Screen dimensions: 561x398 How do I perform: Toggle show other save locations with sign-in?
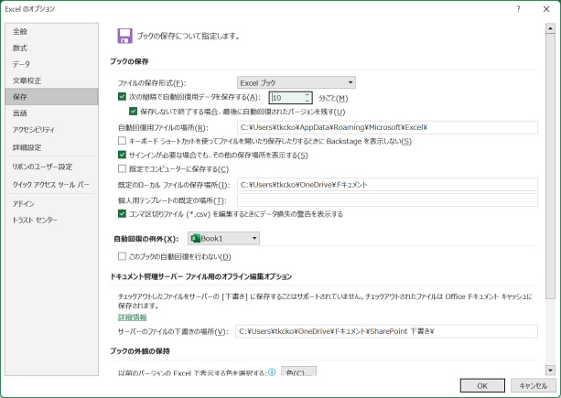[122, 155]
